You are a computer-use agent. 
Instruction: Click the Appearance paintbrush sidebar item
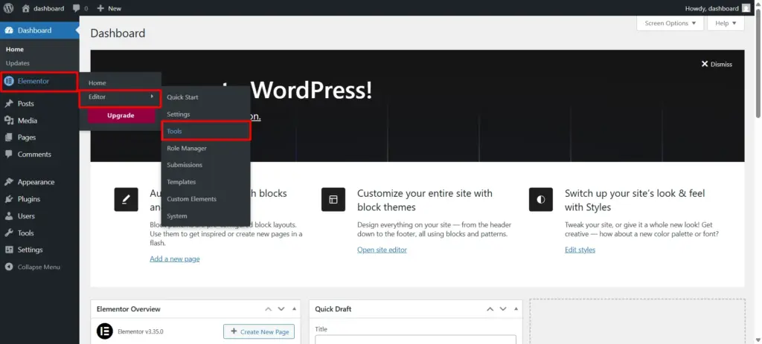coord(9,182)
